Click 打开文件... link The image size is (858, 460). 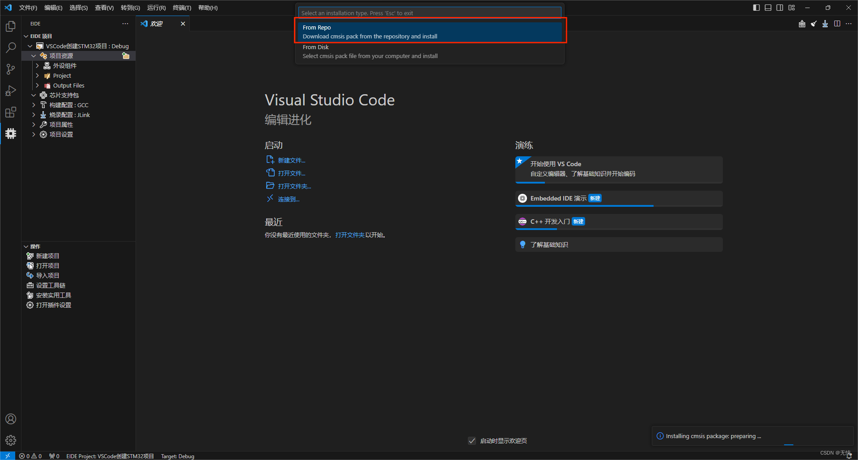pyautogui.click(x=291, y=173)
